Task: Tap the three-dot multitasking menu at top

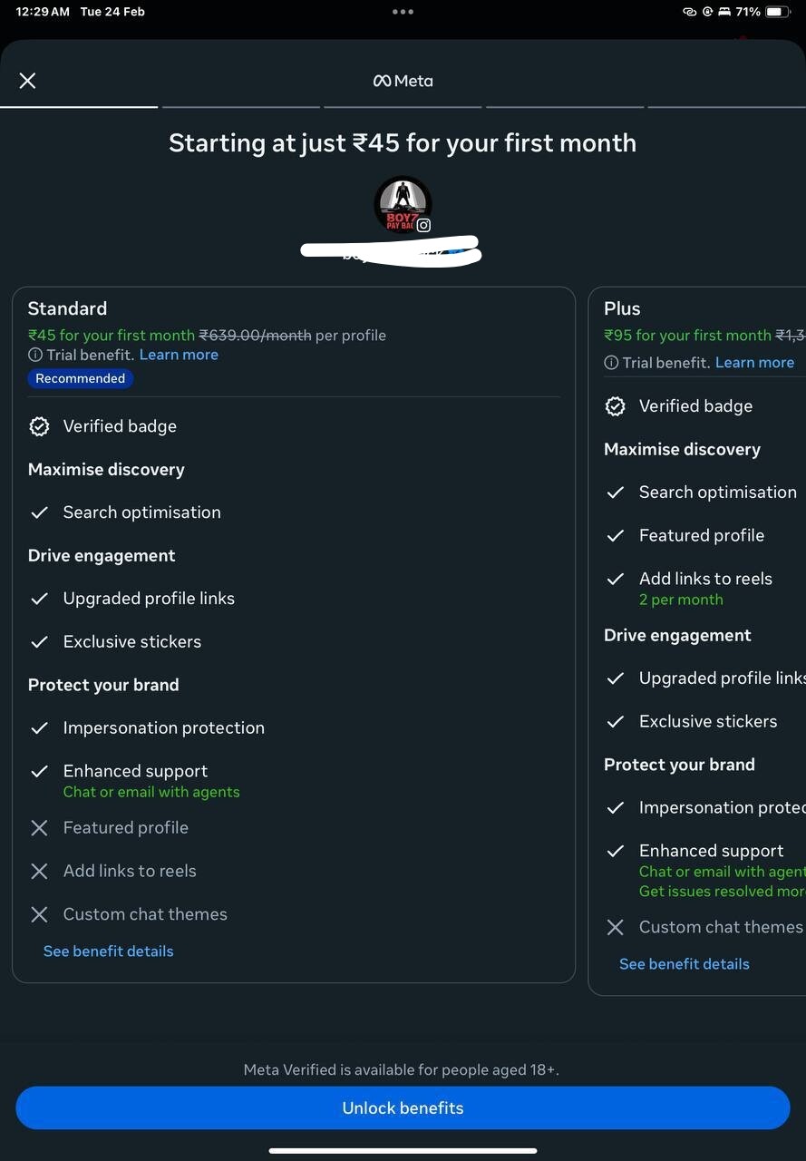Action: tap(403, 12)
